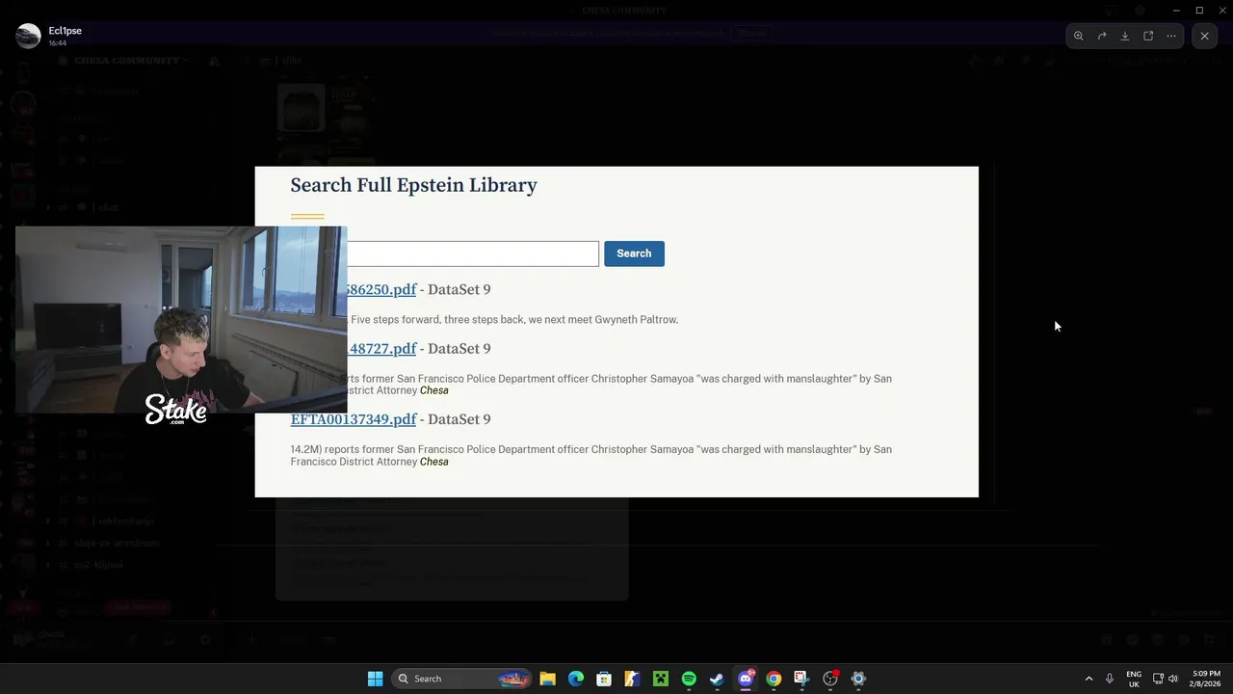Click the volume speaker tray icon
Viewport: 1233px width, 694px height.
tap(1173, 679)
